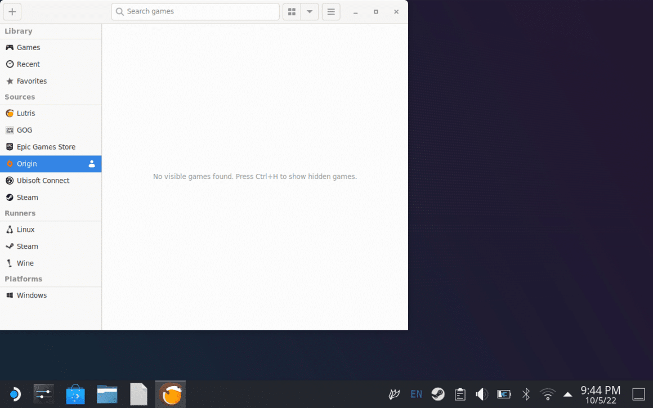
Task: Add a new game with the plus button
Action: (x=12, y=11)
